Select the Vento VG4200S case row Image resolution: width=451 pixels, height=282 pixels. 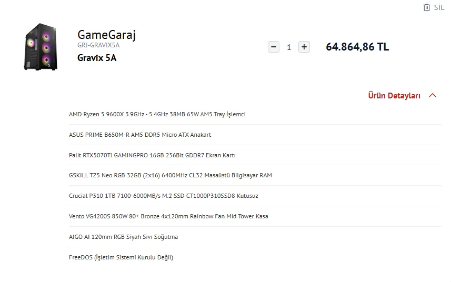click(x=168, y=216)
